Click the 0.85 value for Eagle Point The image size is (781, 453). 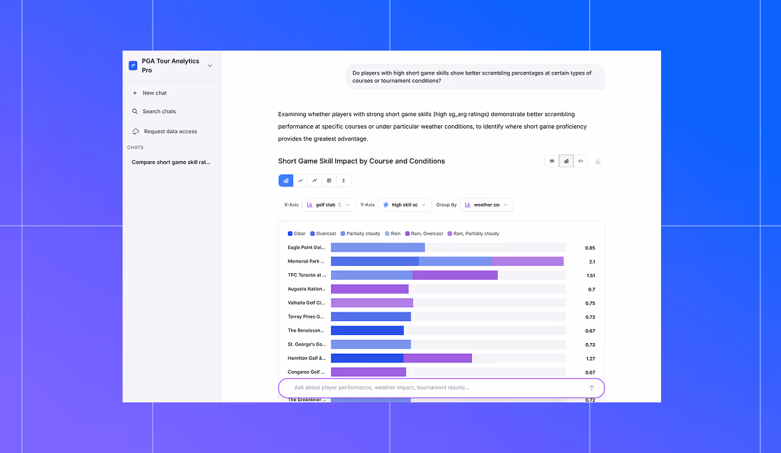[x=590, y=248]
